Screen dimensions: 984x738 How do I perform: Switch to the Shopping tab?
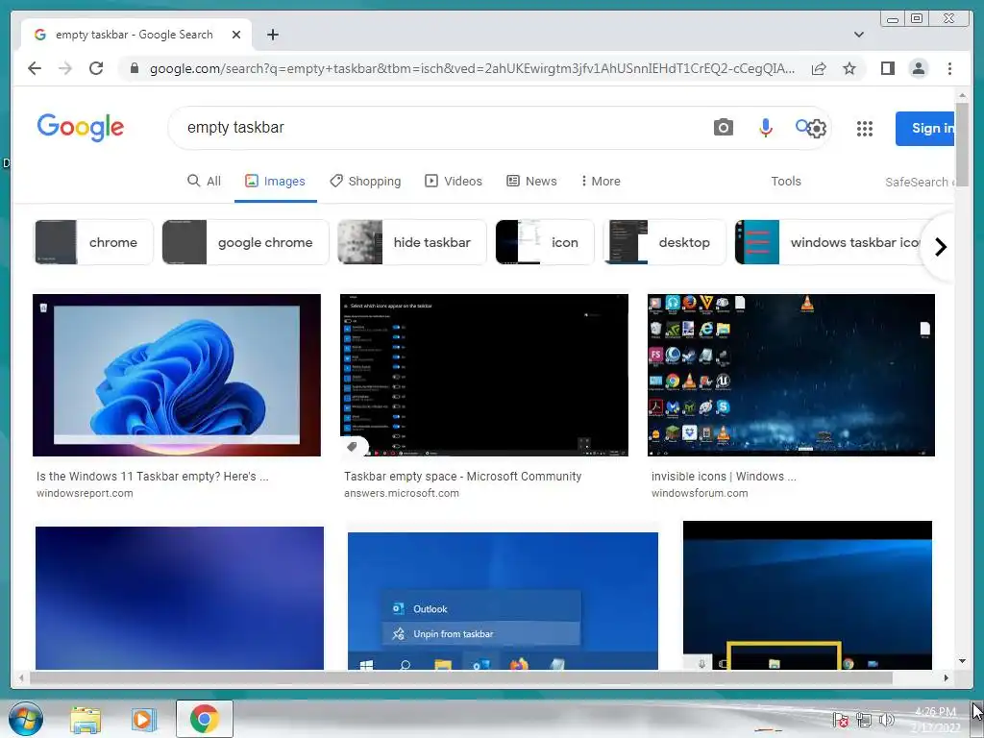[x=365, y=181]
